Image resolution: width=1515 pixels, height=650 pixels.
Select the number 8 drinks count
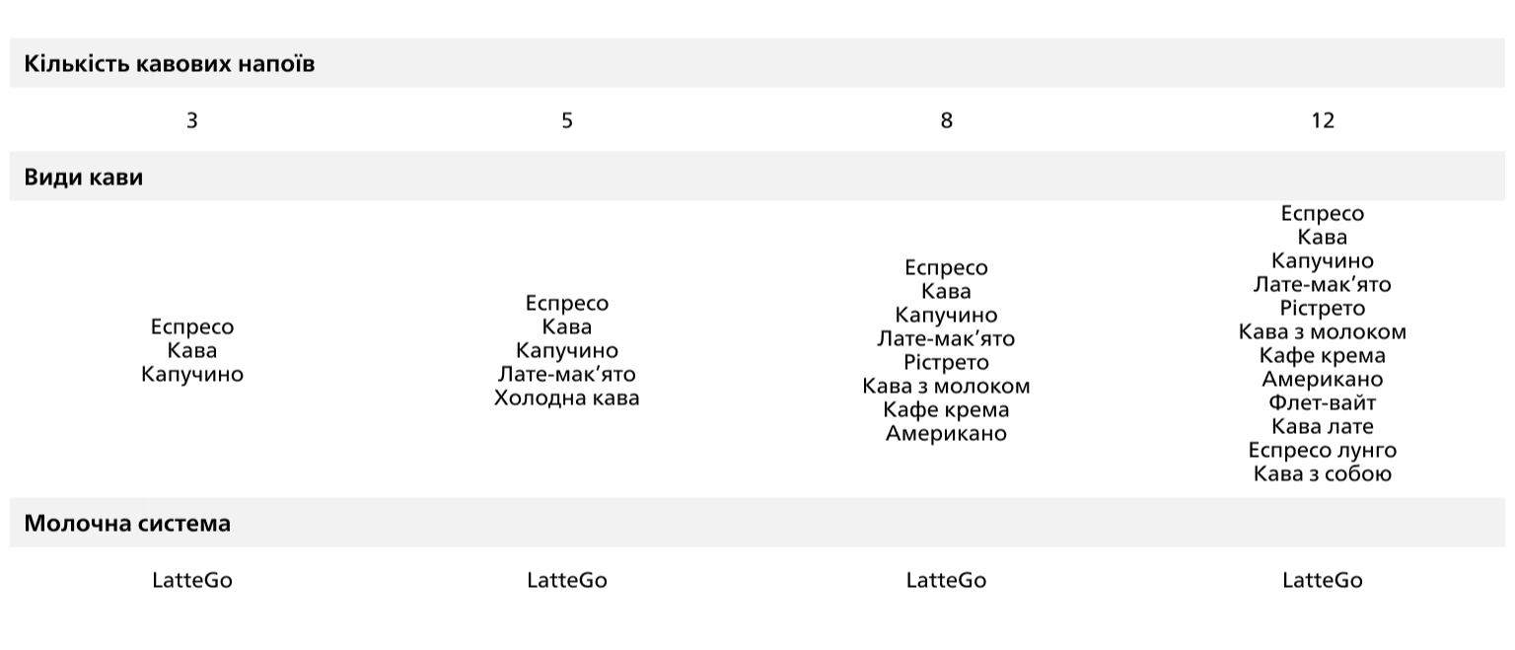point(947,120)
